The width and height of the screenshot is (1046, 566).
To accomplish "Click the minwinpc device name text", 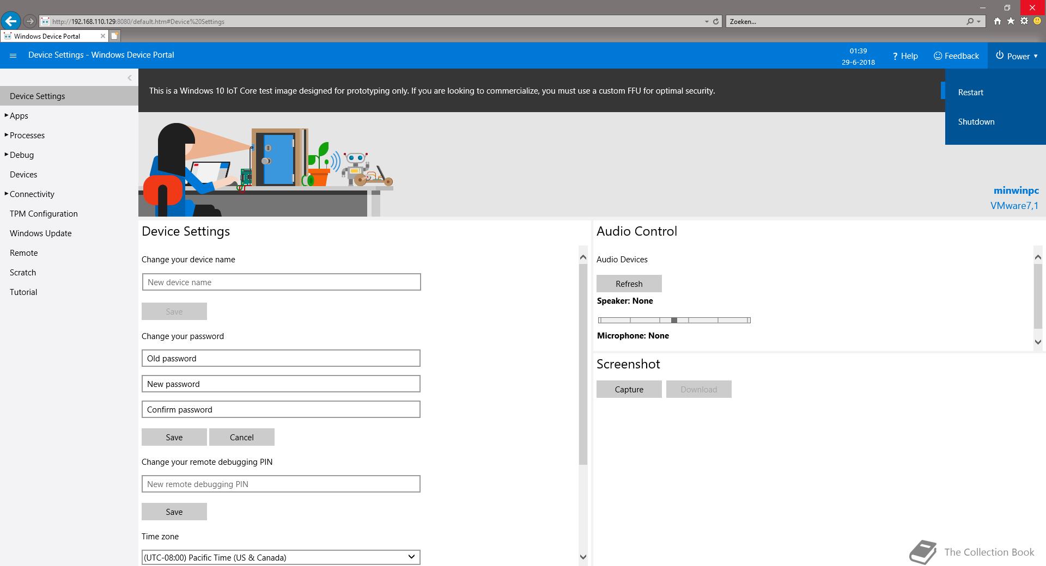I will (1016, 190).
